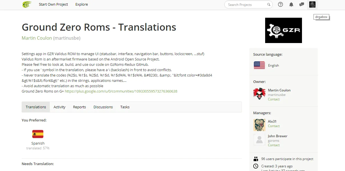Screen dimensions: 345x171
Task: Click the 'Ground Zero Roms - Translations' heading
Action: [x=99, y=27]
